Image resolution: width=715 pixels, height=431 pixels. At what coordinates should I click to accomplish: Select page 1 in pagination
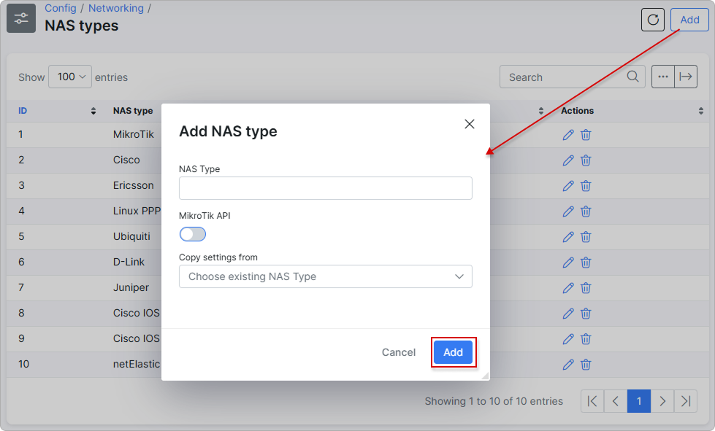click(x=639, y=401)
